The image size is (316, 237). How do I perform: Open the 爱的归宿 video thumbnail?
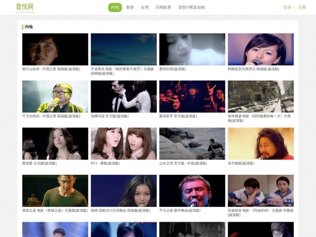(192, 49)
